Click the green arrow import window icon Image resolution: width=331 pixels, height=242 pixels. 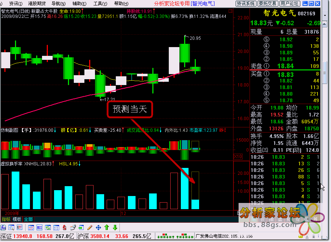81,227
